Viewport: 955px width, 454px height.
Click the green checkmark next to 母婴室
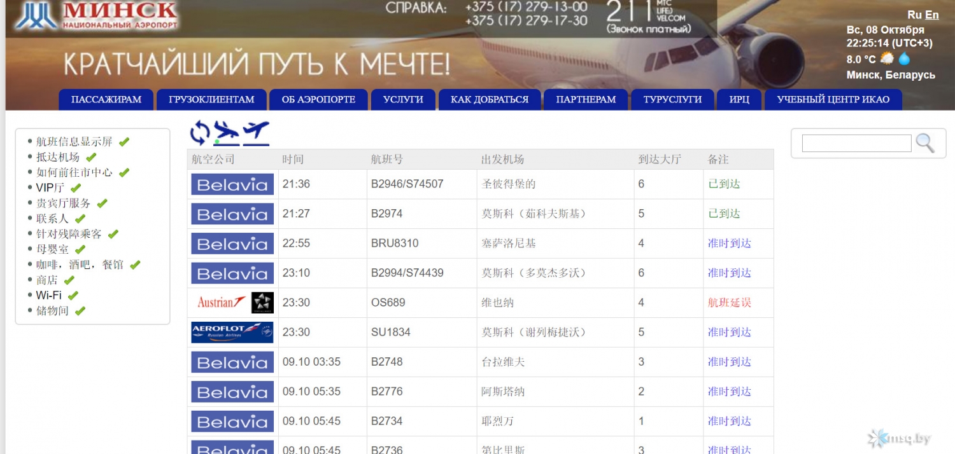(x=80, y=249)
